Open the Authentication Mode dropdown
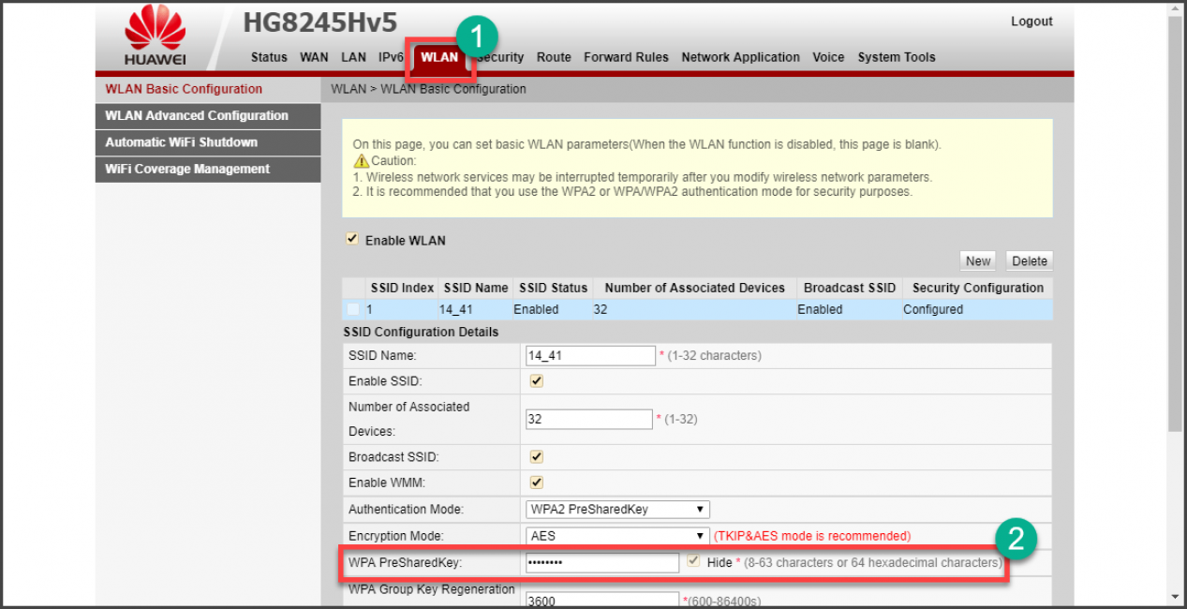The height and width of the screenshot is (609, 1187). pyautogui.click(x=617, y=510)
